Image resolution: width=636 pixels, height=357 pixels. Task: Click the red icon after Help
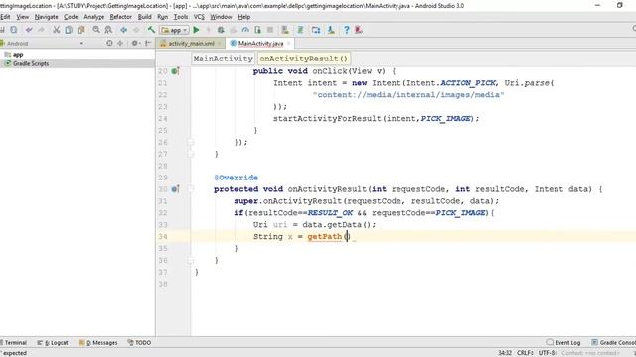click(x=359, y=30)
